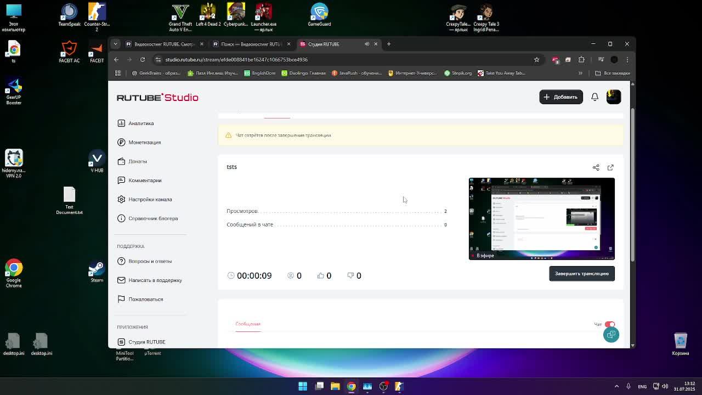This screenshot has width=702, height=395.
Task: Open Chrome three-dot menu
Action: (627, 59)
